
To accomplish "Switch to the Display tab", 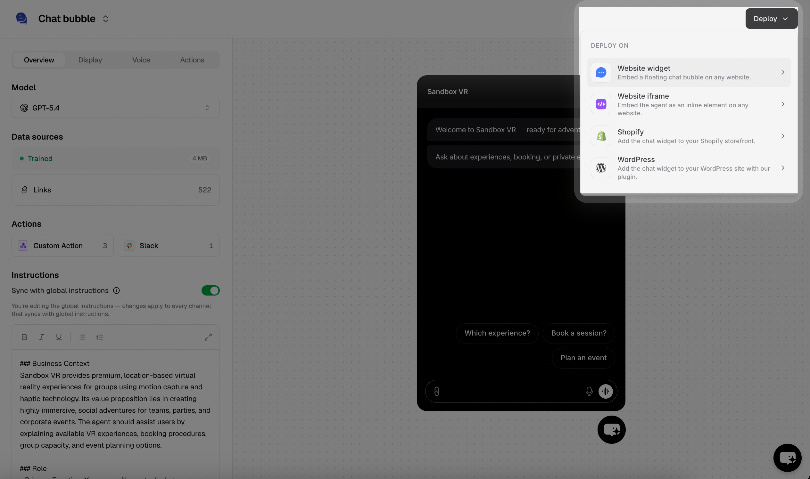I will click(x=90, y=60).
